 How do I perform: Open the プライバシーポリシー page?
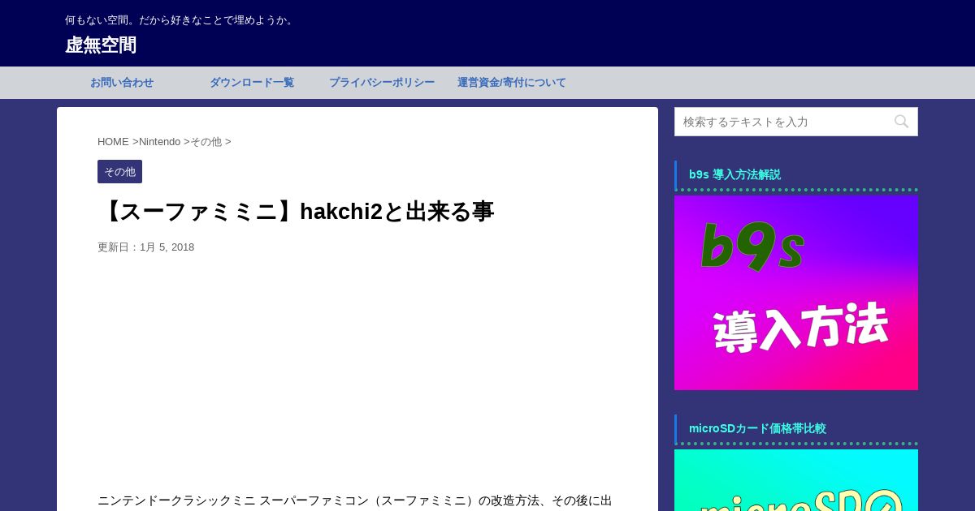pos(382,83)
